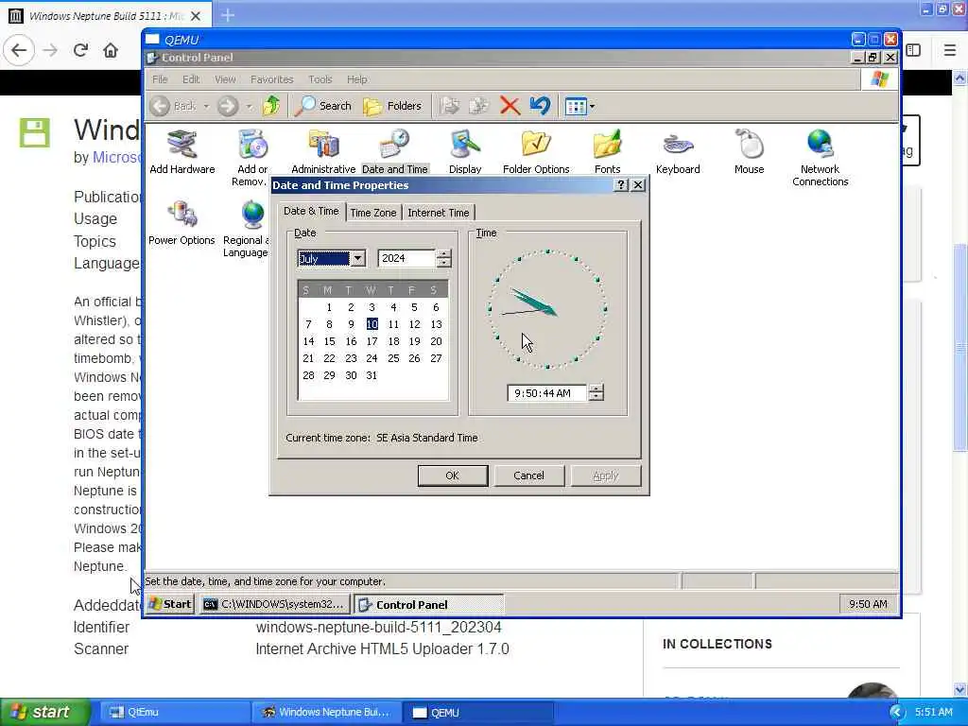The height and width of the screenshot is (726, 968).
Task: Open the Power Options icon
Action: 181,223
